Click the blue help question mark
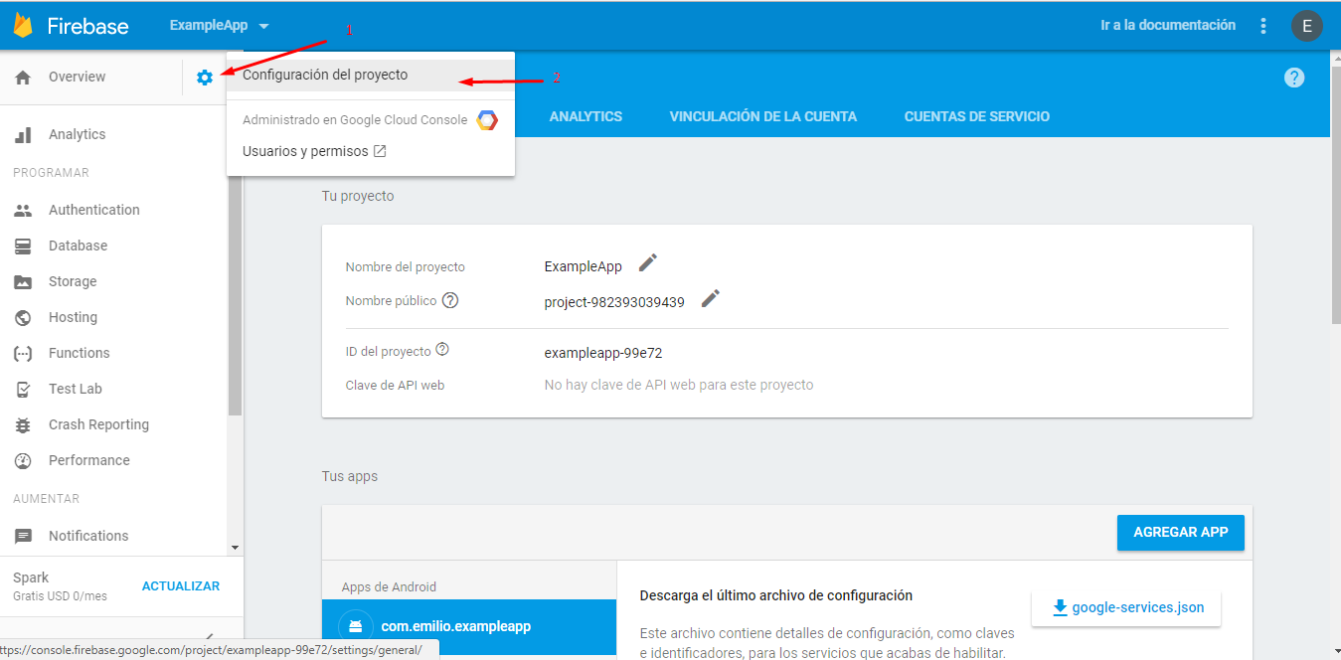The image size is (1341, 660). (1294, 78)
